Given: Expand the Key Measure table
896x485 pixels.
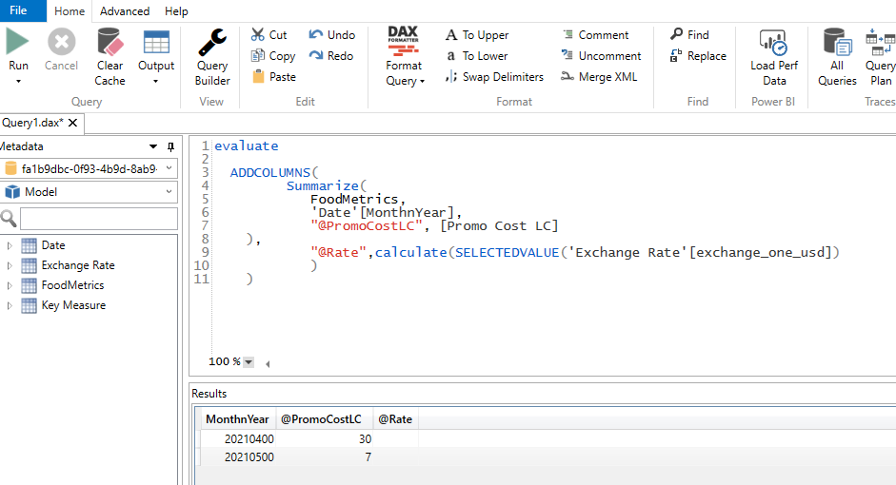Looking at the screenshot, I should point(10,305).
